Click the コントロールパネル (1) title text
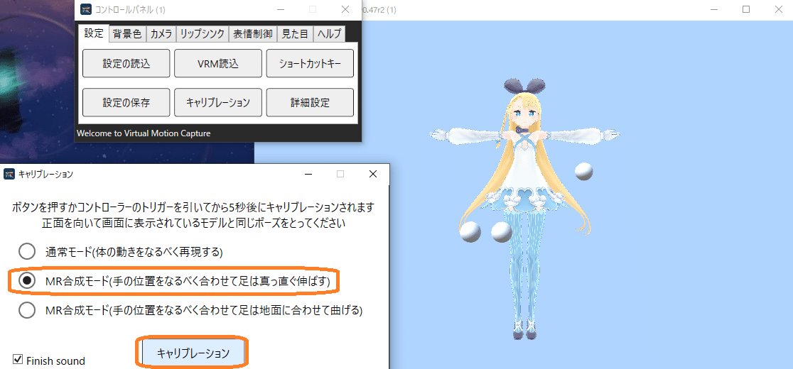 click(x=131, y=10)
